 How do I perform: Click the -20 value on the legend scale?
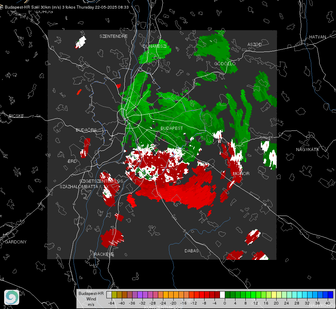point(173,303)
